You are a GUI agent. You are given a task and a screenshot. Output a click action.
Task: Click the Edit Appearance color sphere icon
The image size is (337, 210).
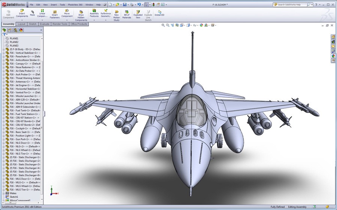201,25
